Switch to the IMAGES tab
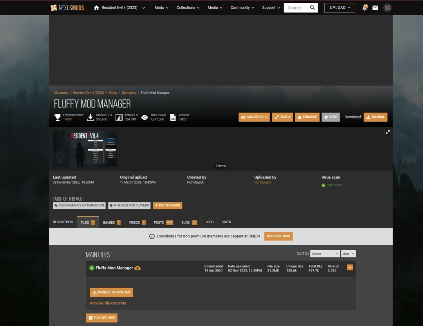 pyautogui.click(x=112, y=222)
